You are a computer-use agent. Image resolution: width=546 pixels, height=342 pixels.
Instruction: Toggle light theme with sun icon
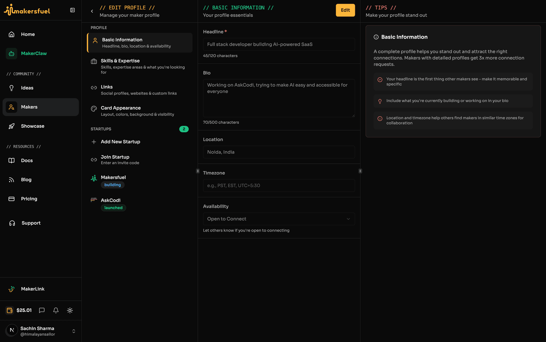70,310
